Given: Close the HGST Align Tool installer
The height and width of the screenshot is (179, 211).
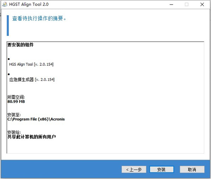Looking at the screenshot, I should click(203, 5).
